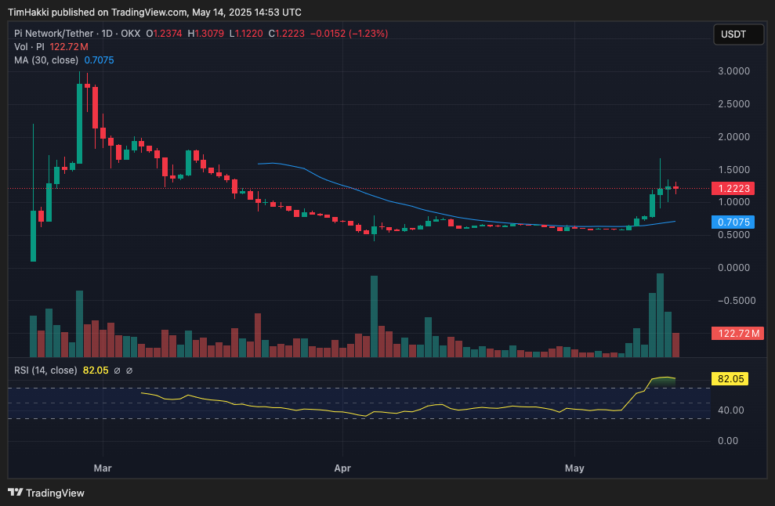Click the red 122.72 M volume axis tag
This screenshot has width=775, height=506.
point(738,334)
